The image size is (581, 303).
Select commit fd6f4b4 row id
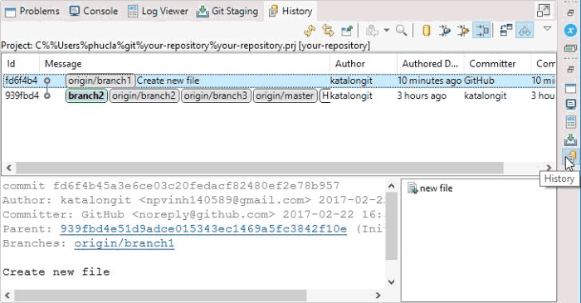[x=21, y=81]
